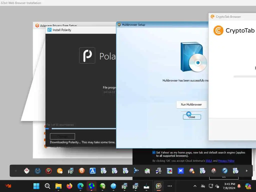Screen dimensions: 256x192
Task: Open the orange circle 'b' dock icon
Action: click(x=82, y=171)
